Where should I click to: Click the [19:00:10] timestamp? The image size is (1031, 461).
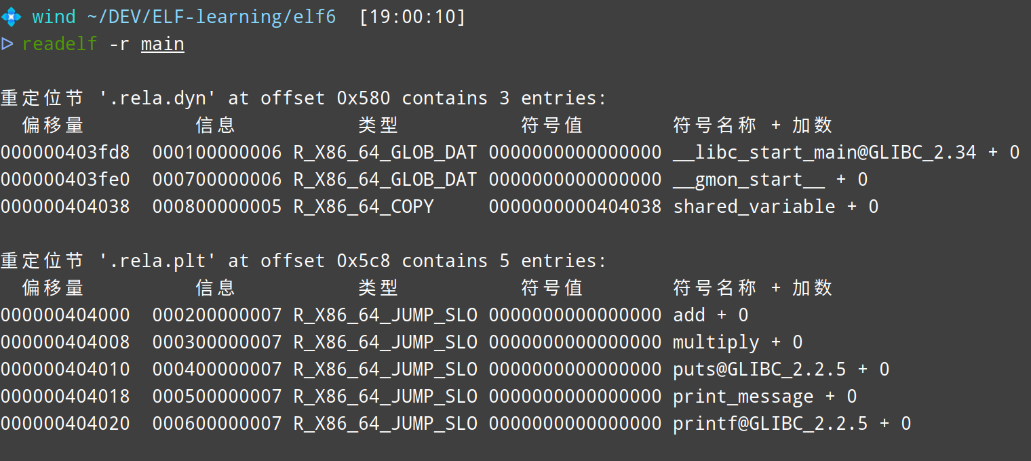coord(412,16)
